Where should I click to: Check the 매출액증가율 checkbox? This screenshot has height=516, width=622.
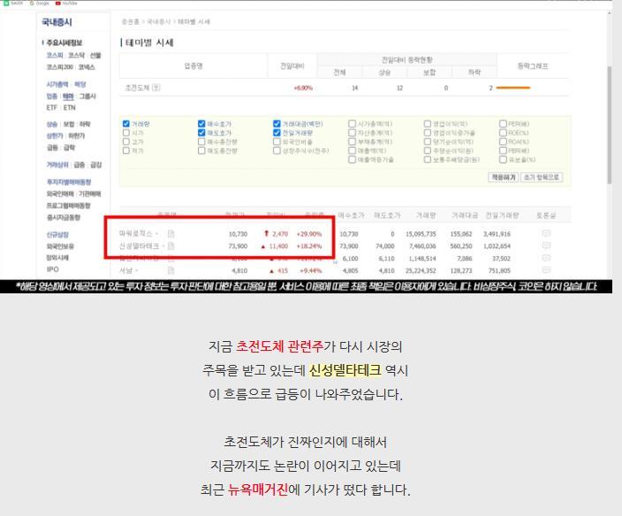point(352,159)
